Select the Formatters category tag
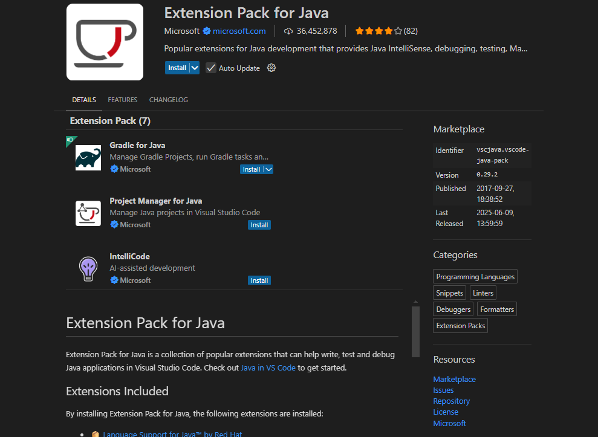 tap(497, 309)
